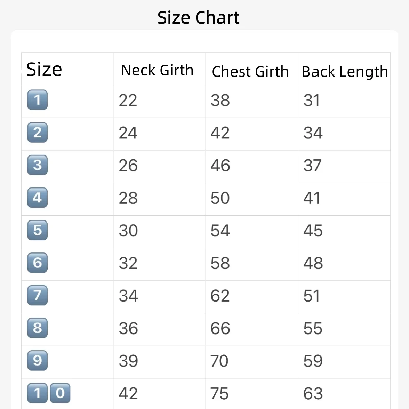Select back length value 48

point(313,263)
